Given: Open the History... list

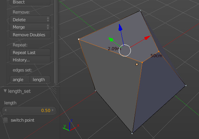Looking at the screenshot, I should point(30,60).
